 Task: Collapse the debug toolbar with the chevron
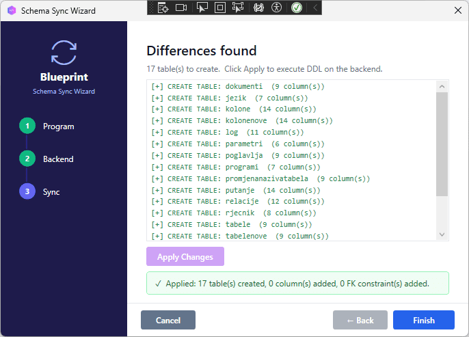314,8
